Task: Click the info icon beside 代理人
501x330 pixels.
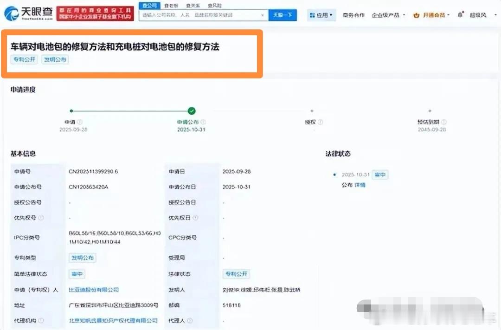Action: coord(190,320)
